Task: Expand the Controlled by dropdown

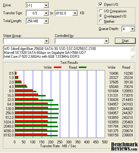Action: coord(106,41)
